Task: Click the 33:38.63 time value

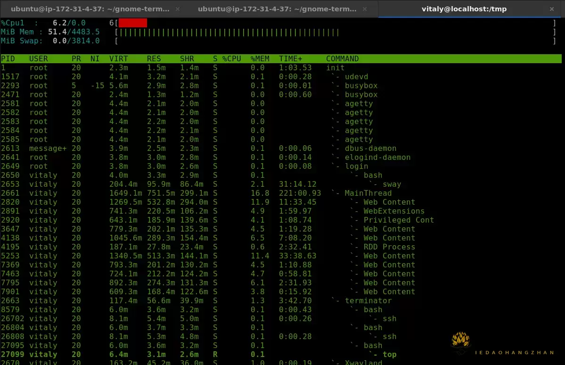Action: click(x=298, y=256)
